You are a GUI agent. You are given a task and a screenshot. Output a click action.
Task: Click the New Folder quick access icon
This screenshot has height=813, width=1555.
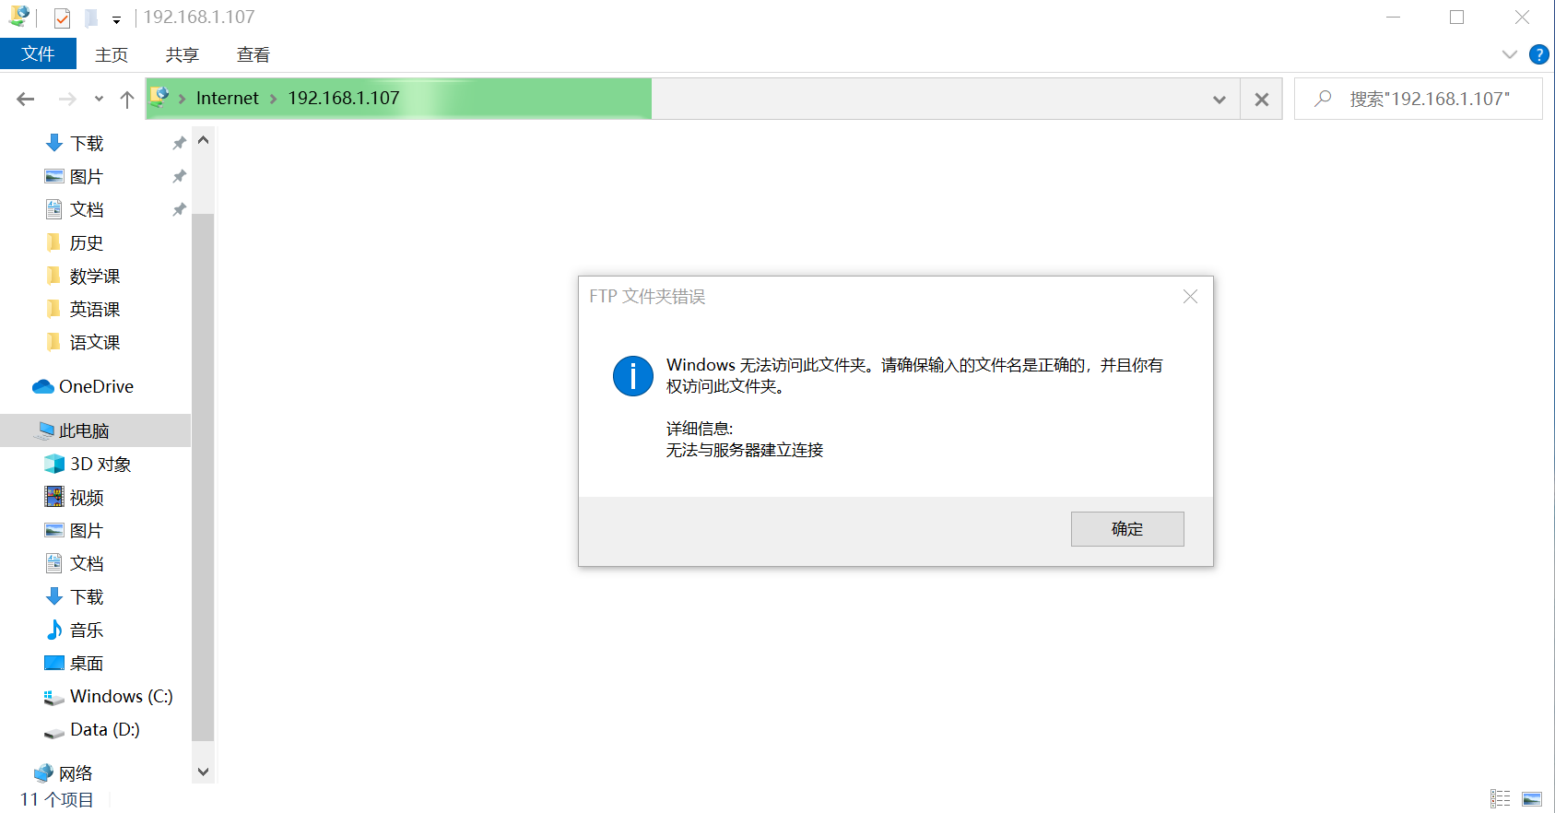pyautogui.click(x=90, y=18)
